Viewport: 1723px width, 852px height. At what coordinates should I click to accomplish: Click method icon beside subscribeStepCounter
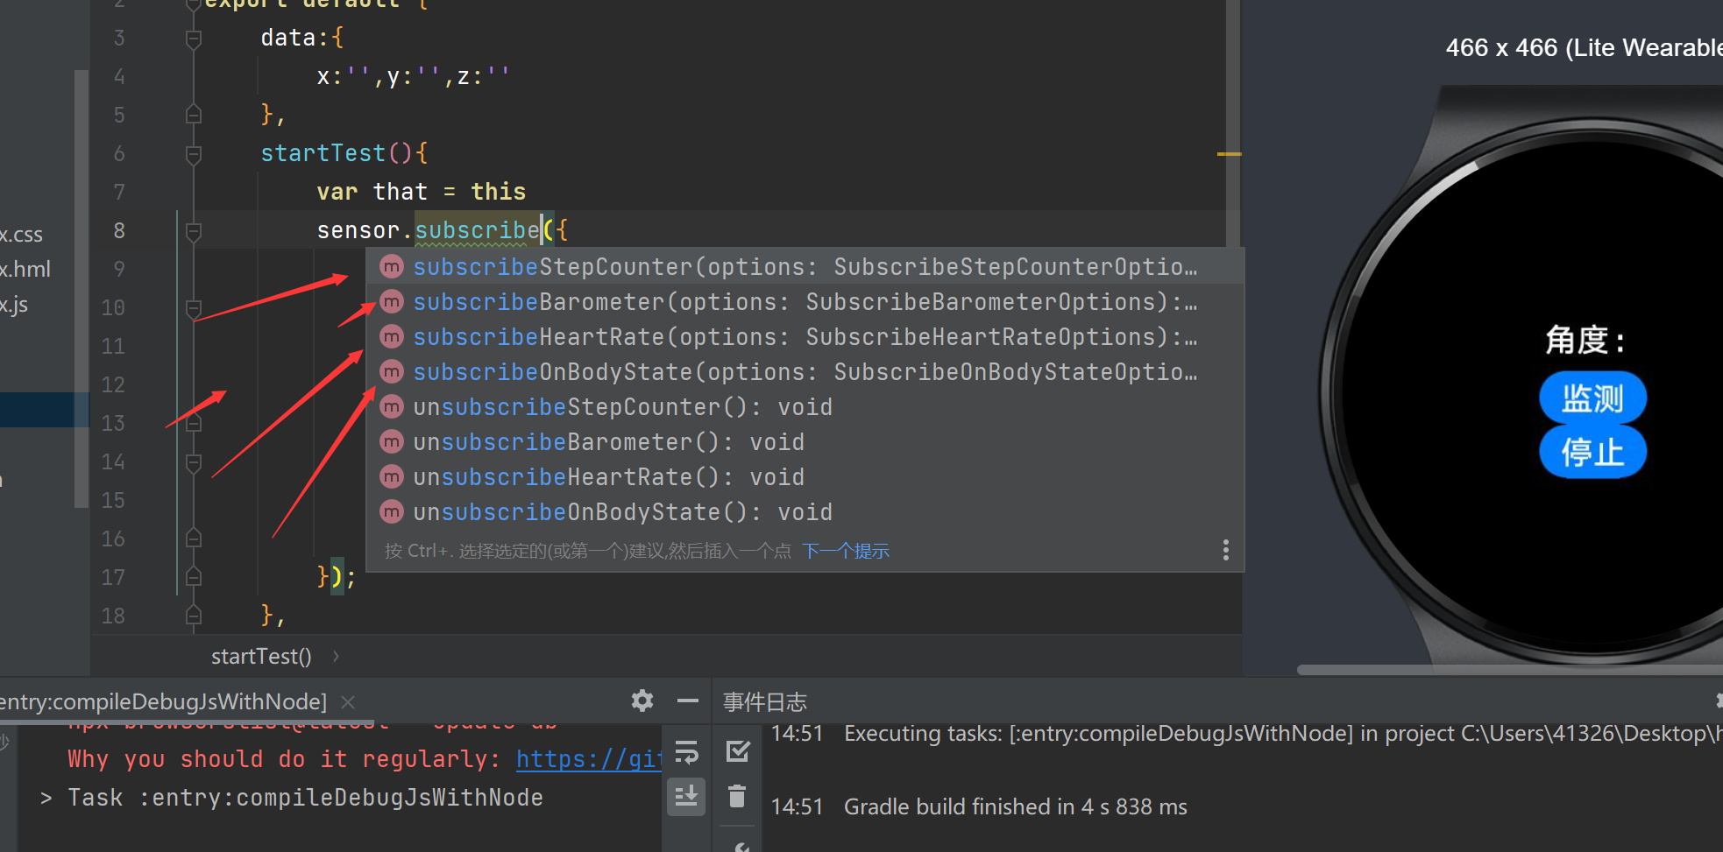[x=392, y=266]
